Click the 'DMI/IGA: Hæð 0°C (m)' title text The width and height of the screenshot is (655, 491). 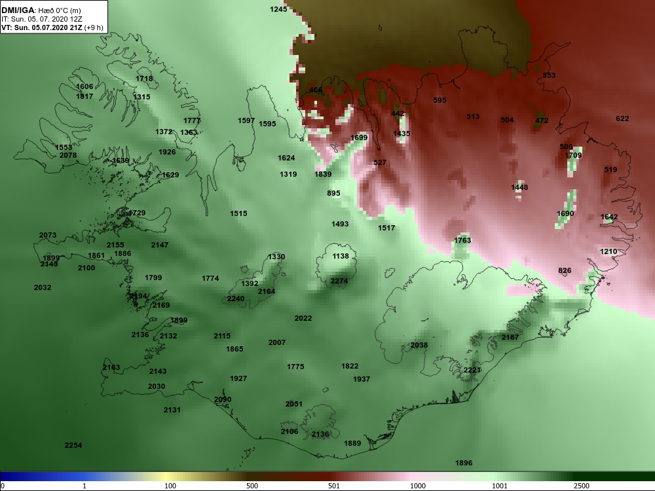[41, 10]
